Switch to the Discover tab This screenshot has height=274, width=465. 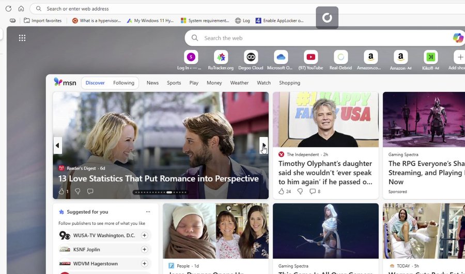(x=95, y=83)
